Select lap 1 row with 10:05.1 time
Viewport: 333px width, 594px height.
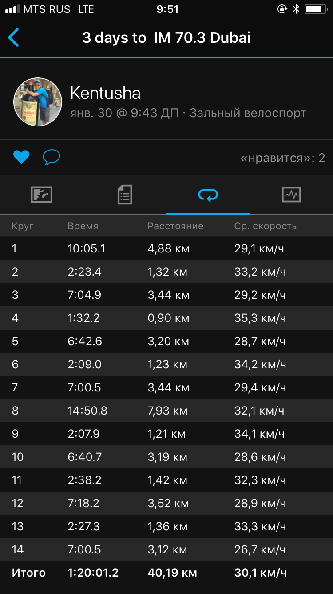[166, 248]
